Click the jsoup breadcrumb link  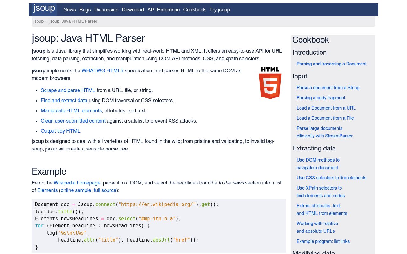pos(38,21)
